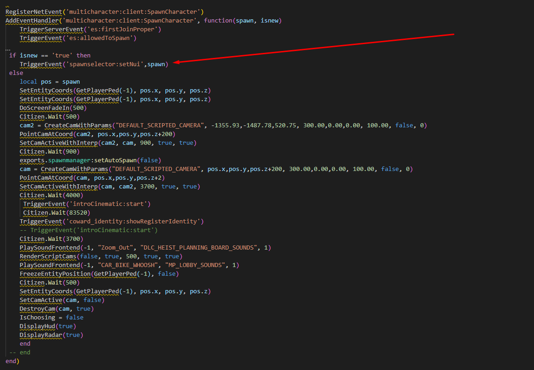The image size is (534, 370).
Task: Click the final "end)" closing line
Action: click(12, 361)
